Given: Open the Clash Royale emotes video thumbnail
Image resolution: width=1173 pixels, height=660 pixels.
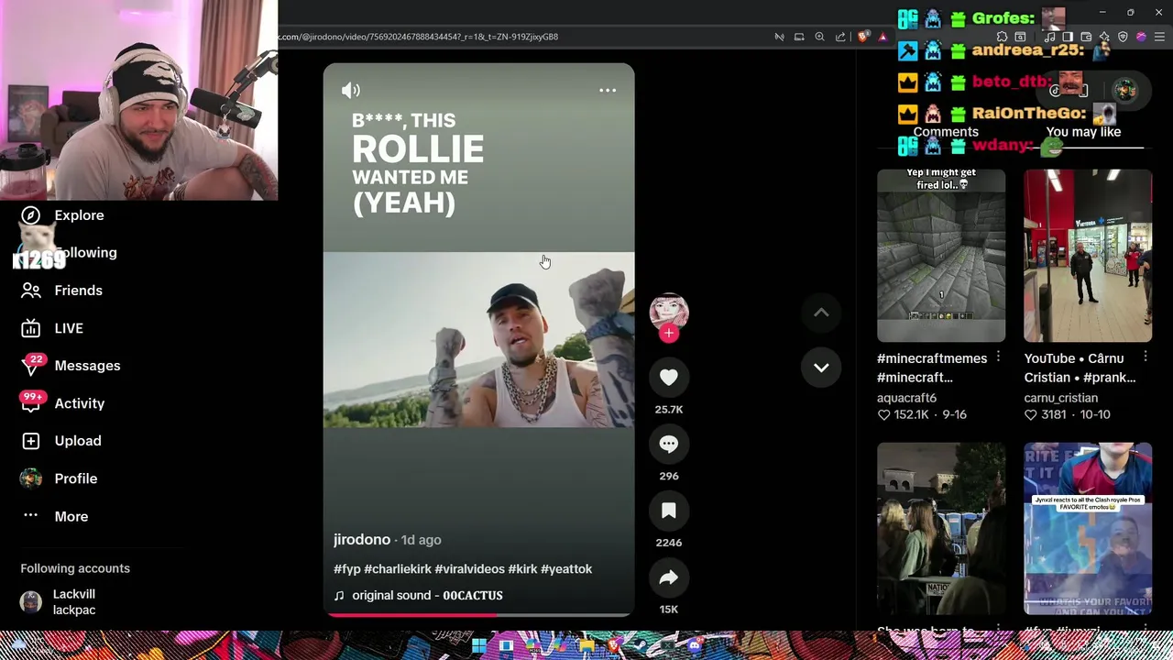Looking at the screenshot, I should tap(1088, 529).
